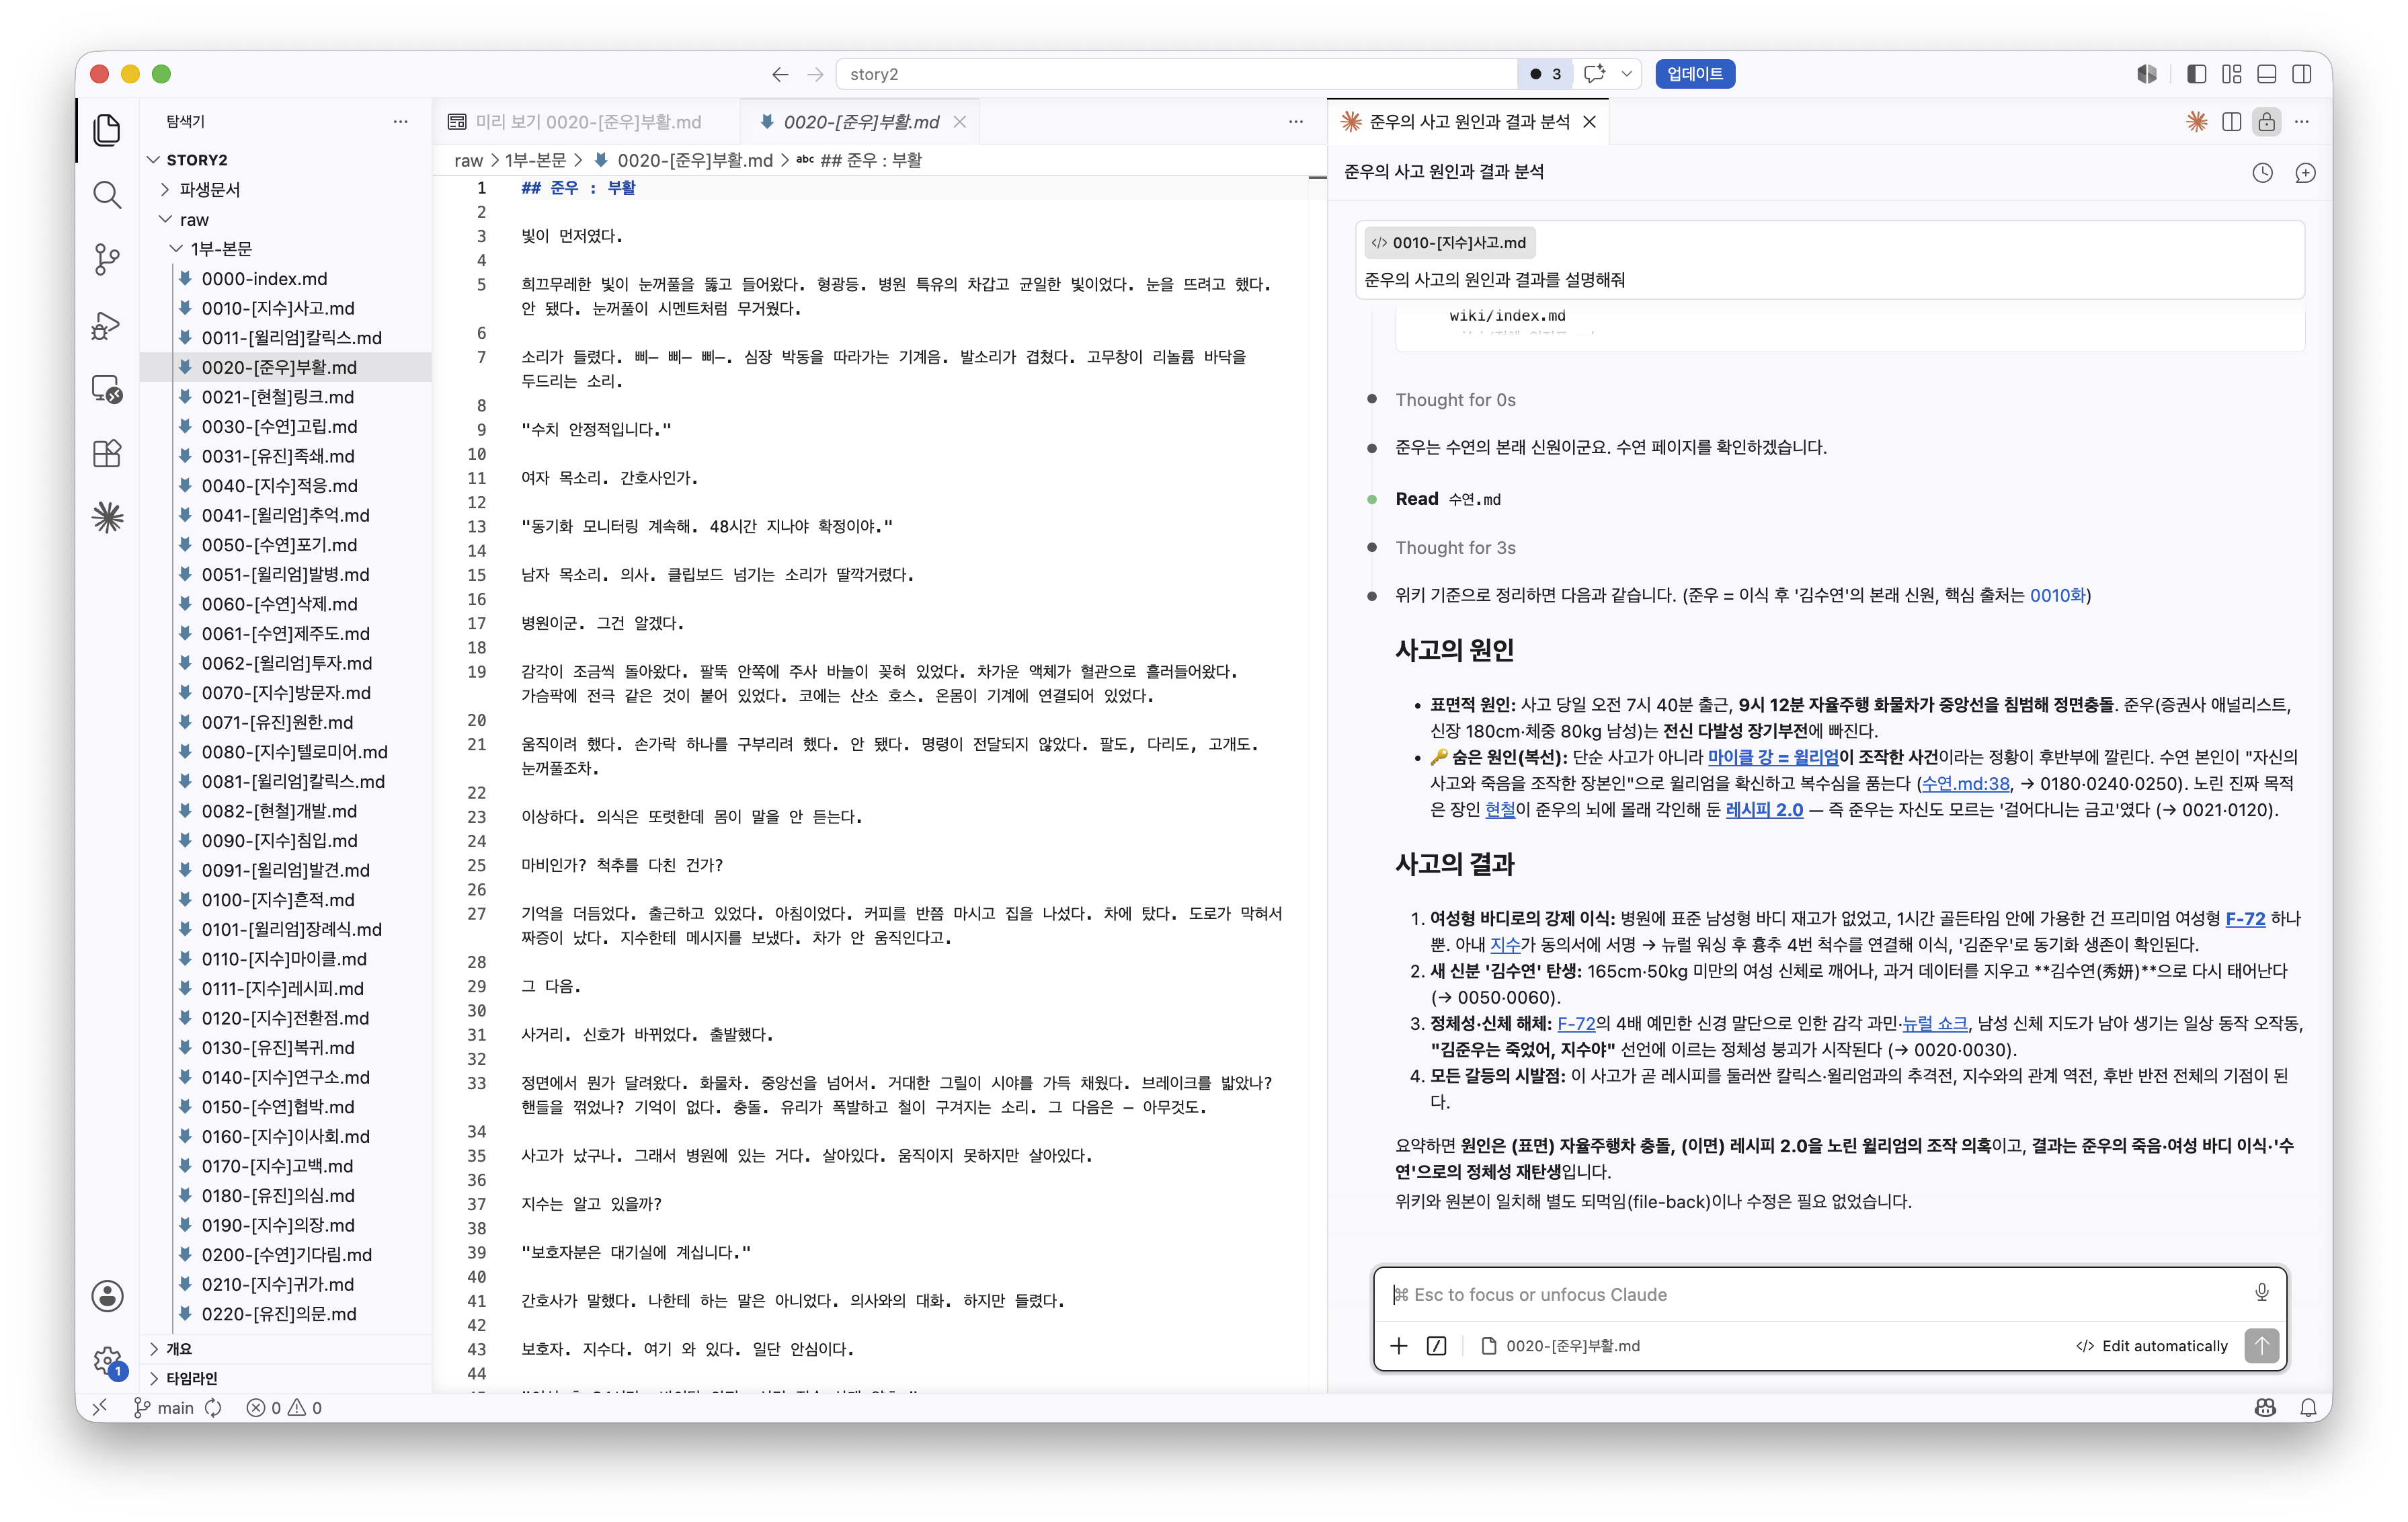Focus the Claude message input field

1815,1294
